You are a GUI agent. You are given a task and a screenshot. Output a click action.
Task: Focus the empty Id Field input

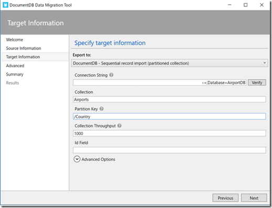[170, 150]
